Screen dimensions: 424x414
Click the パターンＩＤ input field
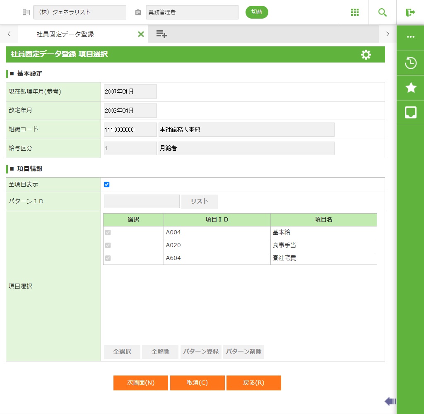tap(142, 202)
